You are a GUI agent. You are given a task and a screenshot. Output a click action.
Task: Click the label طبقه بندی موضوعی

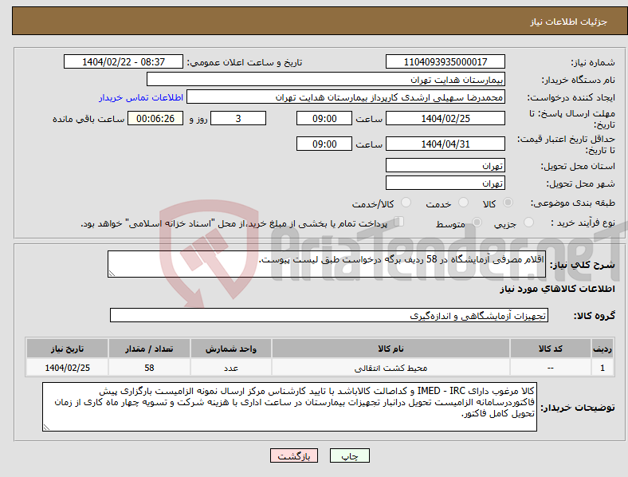(x=573, y=203)
